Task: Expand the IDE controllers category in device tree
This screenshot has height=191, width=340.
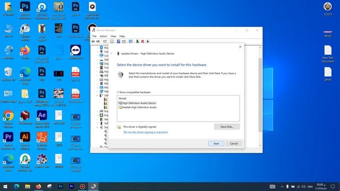Action: pyautogui.click(x=97, y=75)
